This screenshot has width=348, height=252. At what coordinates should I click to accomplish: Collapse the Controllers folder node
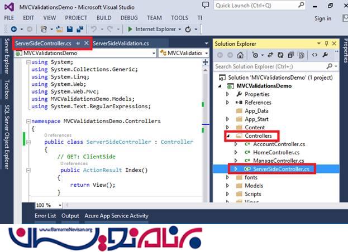[227, 135]
